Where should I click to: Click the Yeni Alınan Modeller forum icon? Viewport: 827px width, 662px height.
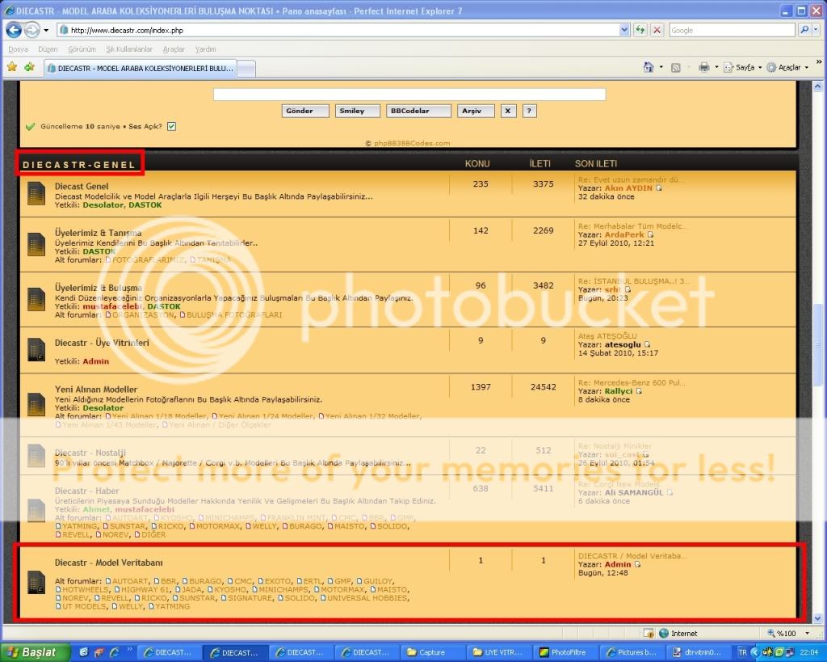pos(36,404)
